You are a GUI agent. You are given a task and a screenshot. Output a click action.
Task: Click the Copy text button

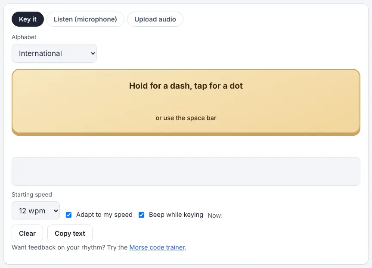pyautogui.click(x=70, y=234)
